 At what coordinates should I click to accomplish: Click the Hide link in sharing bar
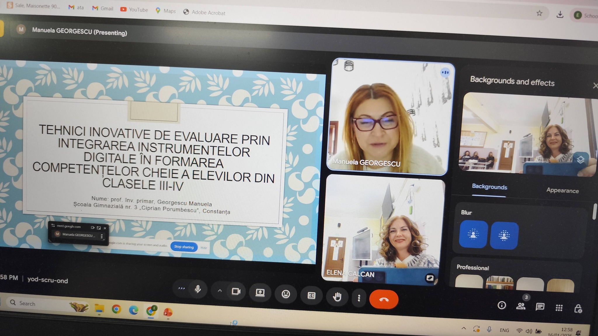204,248
